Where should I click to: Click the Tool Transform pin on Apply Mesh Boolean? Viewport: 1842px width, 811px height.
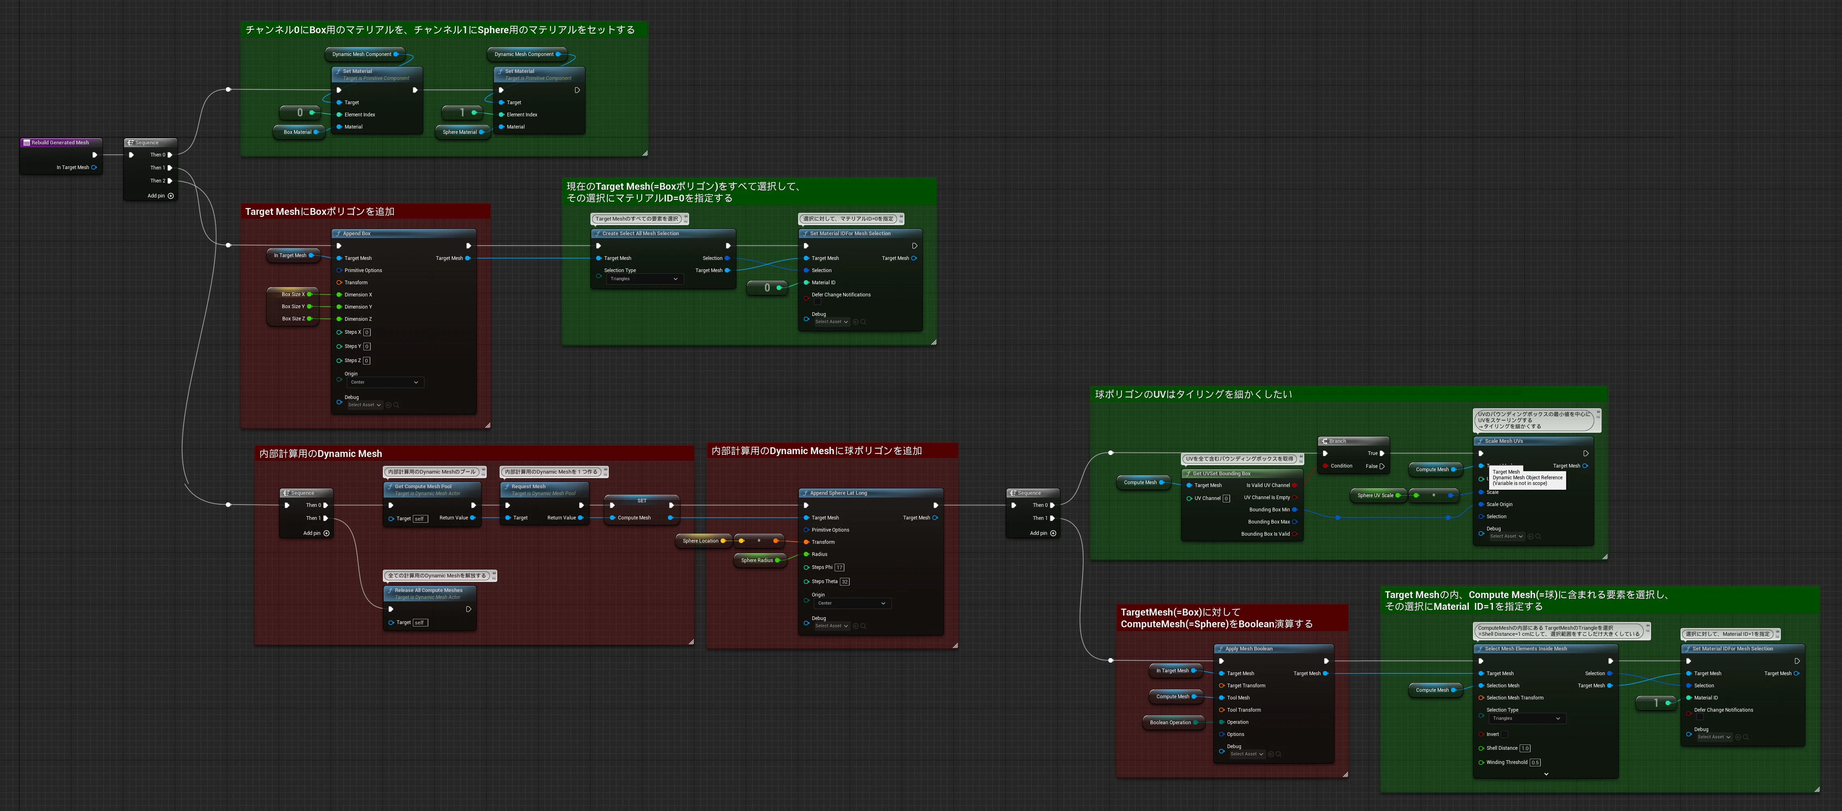(1222, 710)
